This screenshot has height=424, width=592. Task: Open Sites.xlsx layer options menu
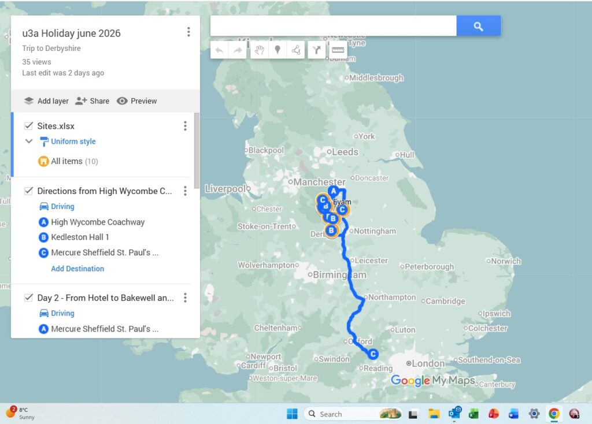click(185, 126)
